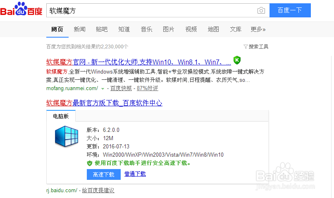
Task: Select 电脑版 tab in download card
Action: (x=61, y=116)
